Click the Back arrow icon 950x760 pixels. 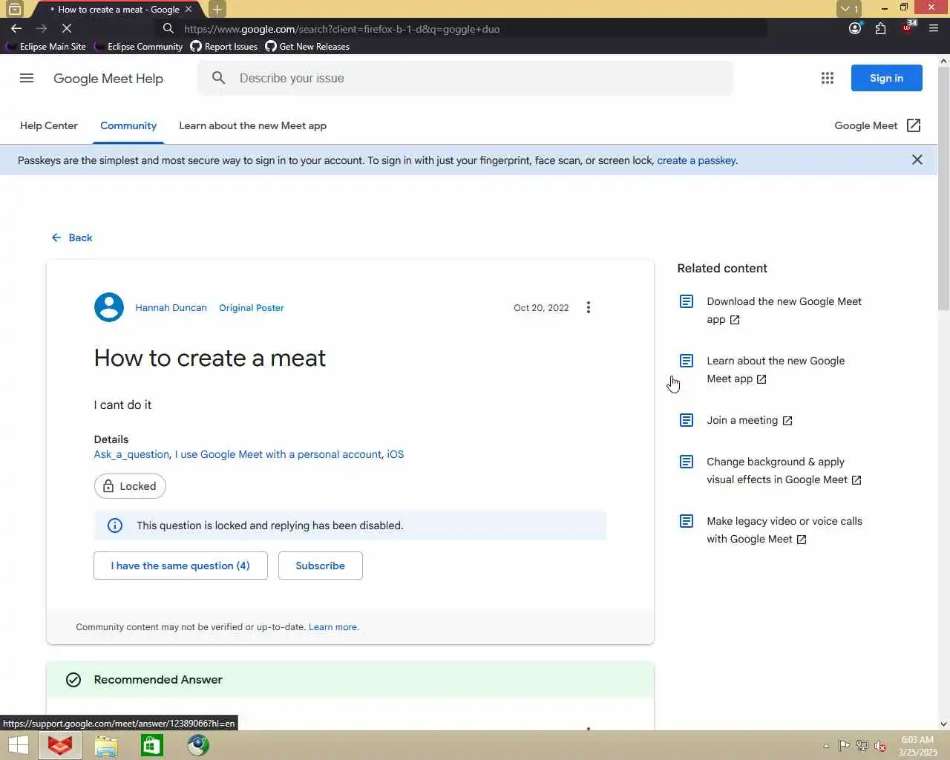[x=56, y=237]
